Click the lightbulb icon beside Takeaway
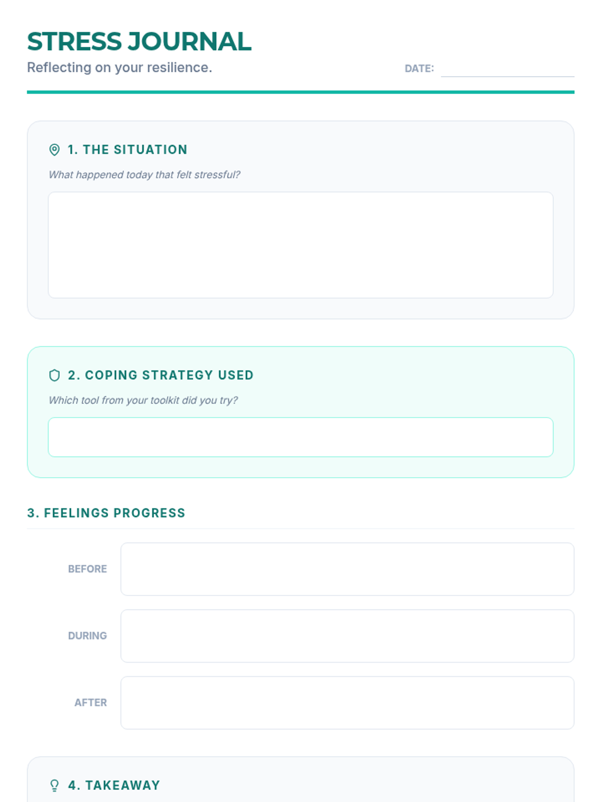 55,785
